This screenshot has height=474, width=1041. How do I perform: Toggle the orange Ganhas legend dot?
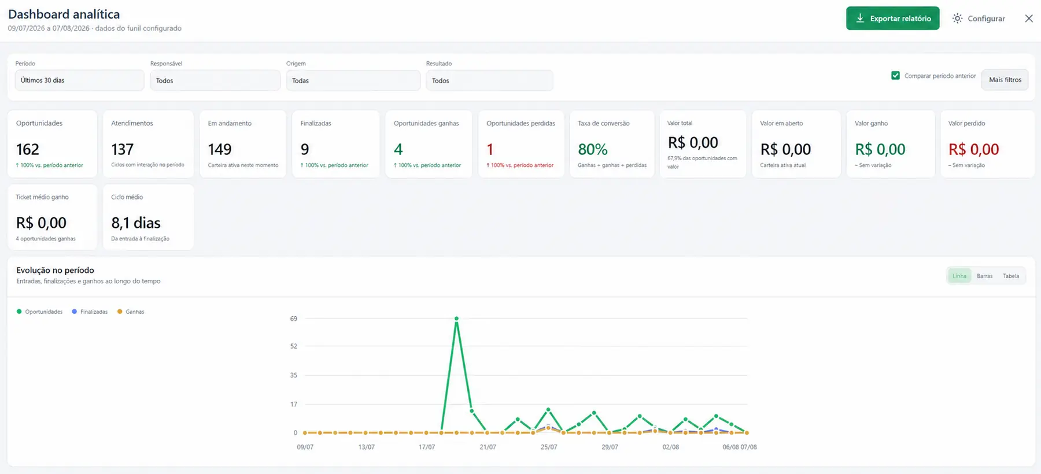pyautogui.click(x=120, y=312)
